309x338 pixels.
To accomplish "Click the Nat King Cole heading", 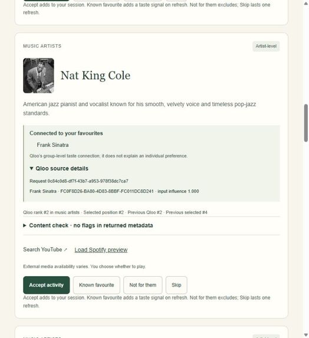I will coord(96,76).
